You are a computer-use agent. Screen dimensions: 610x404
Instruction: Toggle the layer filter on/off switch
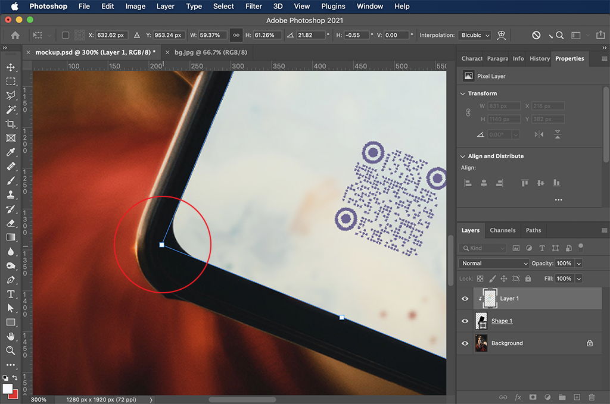581,247
